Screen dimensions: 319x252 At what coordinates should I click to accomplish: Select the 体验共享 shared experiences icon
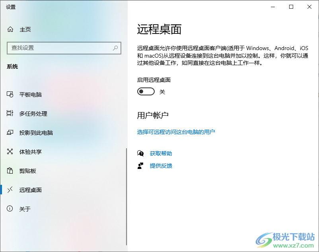(x=10, y=152)
